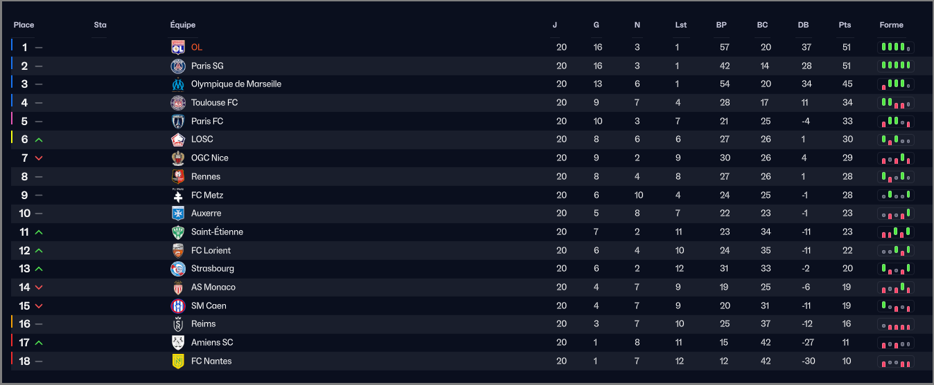Click the Strasbourg club badge

point(178,269)
